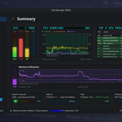Click the red record dot in status bar
This screenshot has height=122, width=122.
tap(115, 110)
